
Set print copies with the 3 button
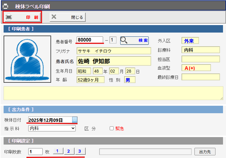(80, 151)
